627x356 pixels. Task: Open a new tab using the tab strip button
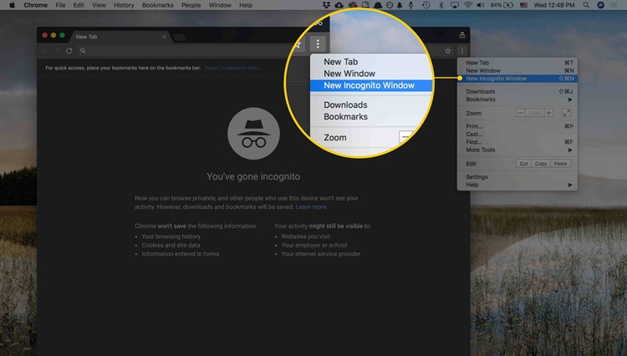click(x=180, y=37)
